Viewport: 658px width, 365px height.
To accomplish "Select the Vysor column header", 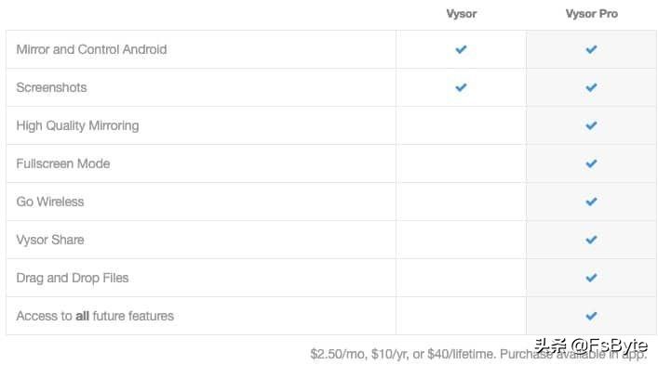I will tap(462, 14).
